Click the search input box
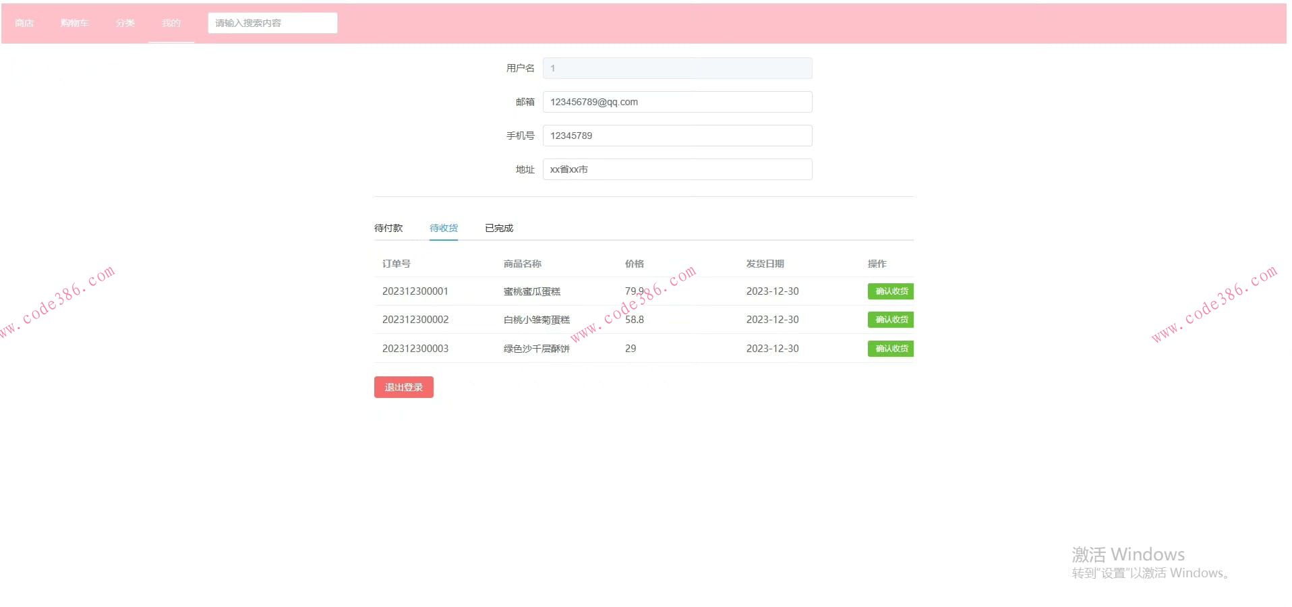 (272, 22)
